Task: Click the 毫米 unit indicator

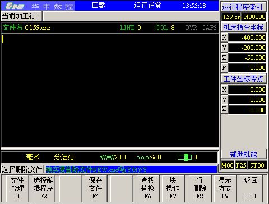Action: [x=33, y=157]
